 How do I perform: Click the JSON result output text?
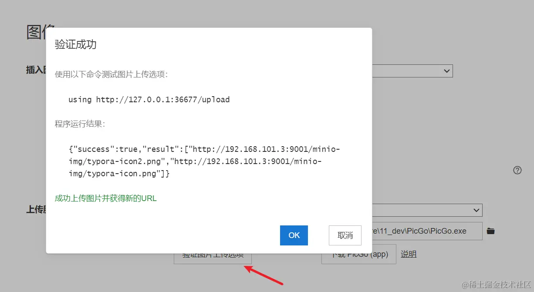pos(204,161)
